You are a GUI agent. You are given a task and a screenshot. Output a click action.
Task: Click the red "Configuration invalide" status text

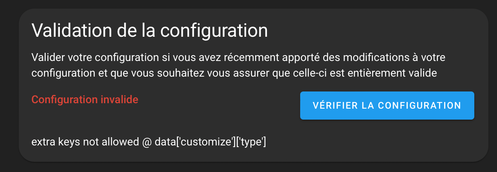click(85, 100)
